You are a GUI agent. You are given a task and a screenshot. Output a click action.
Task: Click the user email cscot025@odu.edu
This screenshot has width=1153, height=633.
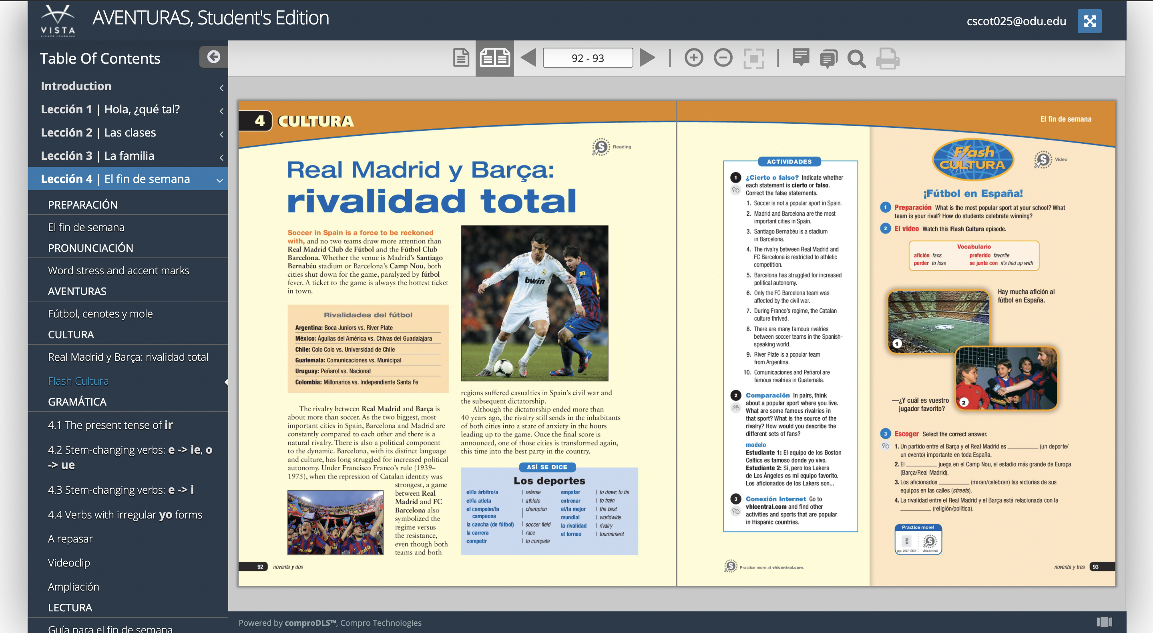pos(1016,21)
